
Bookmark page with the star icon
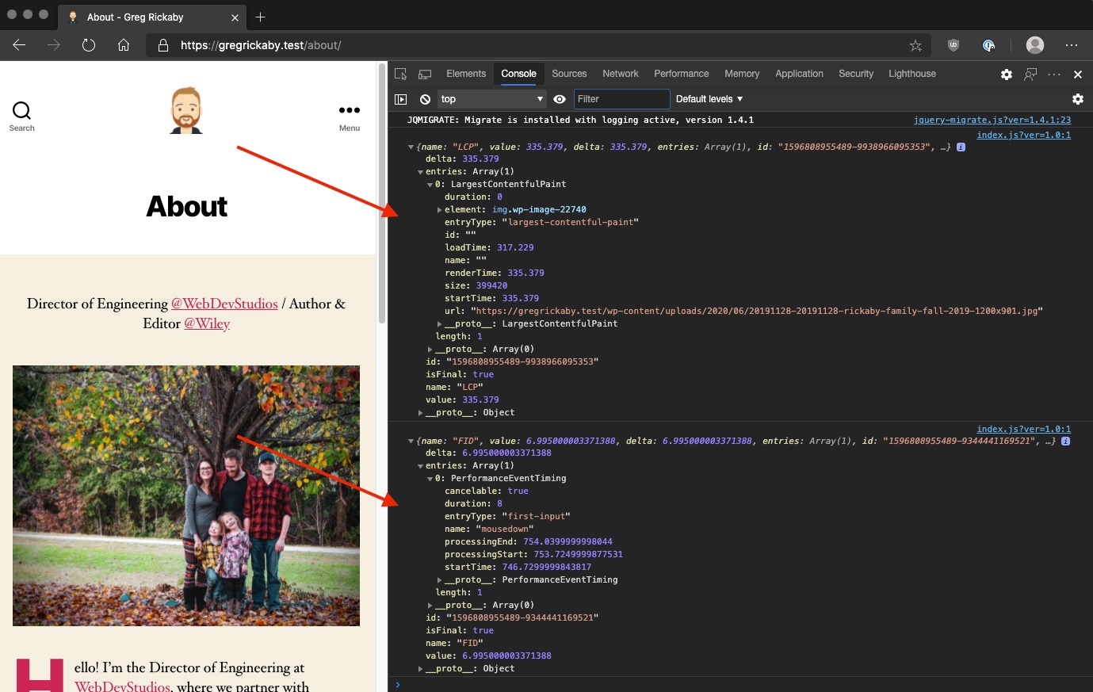(915, 46)
